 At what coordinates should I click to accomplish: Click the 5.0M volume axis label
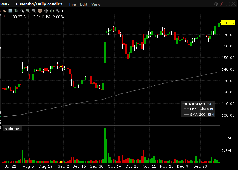click(x=226, y=138)
